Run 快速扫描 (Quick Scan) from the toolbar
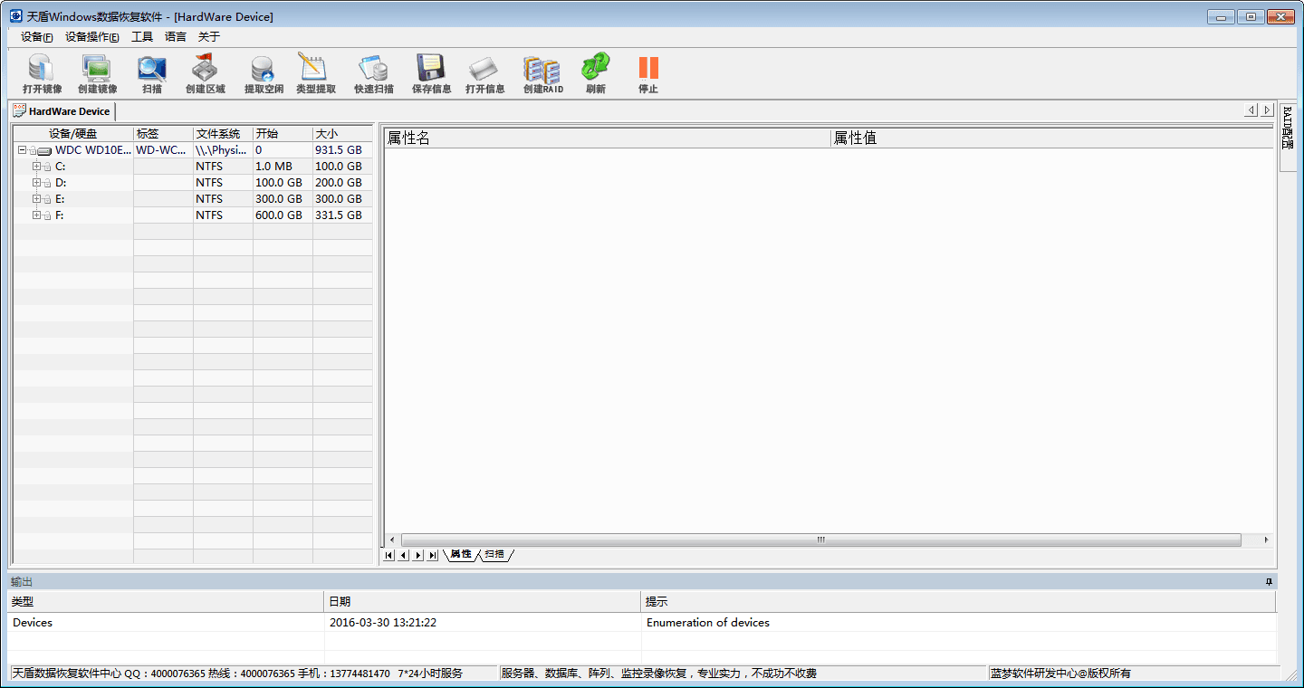This screenshot has height=688, width=1304. click(x=373, y=73)
